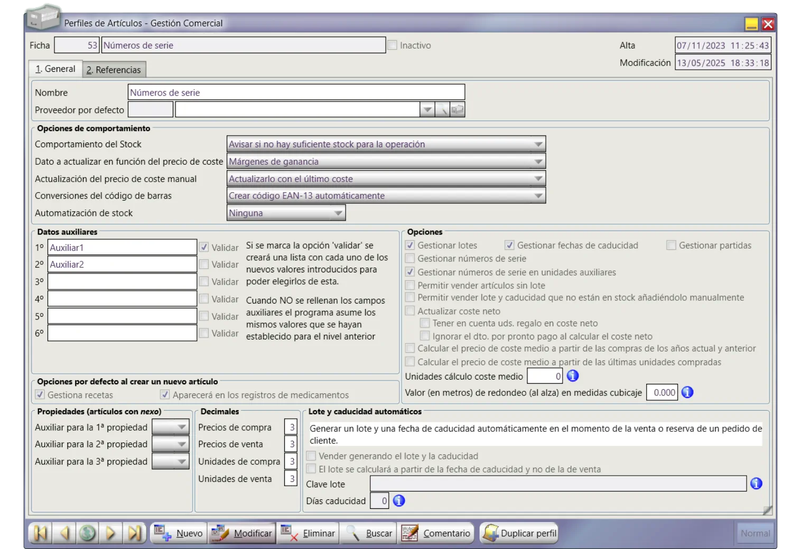Toggle Validar for Auxiliar1
Viewport: 801px width, 549px height.
tap(204, 247)
